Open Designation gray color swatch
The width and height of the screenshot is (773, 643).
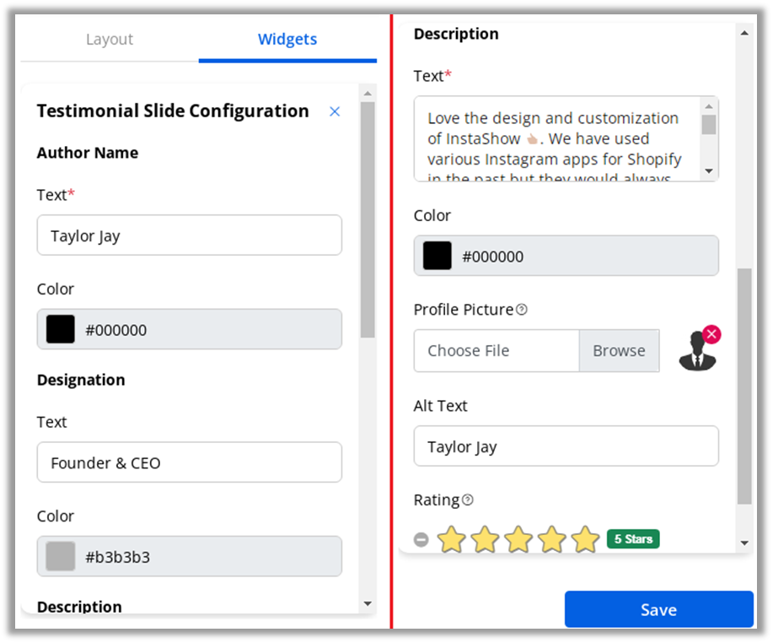click(x=61, y=557)
